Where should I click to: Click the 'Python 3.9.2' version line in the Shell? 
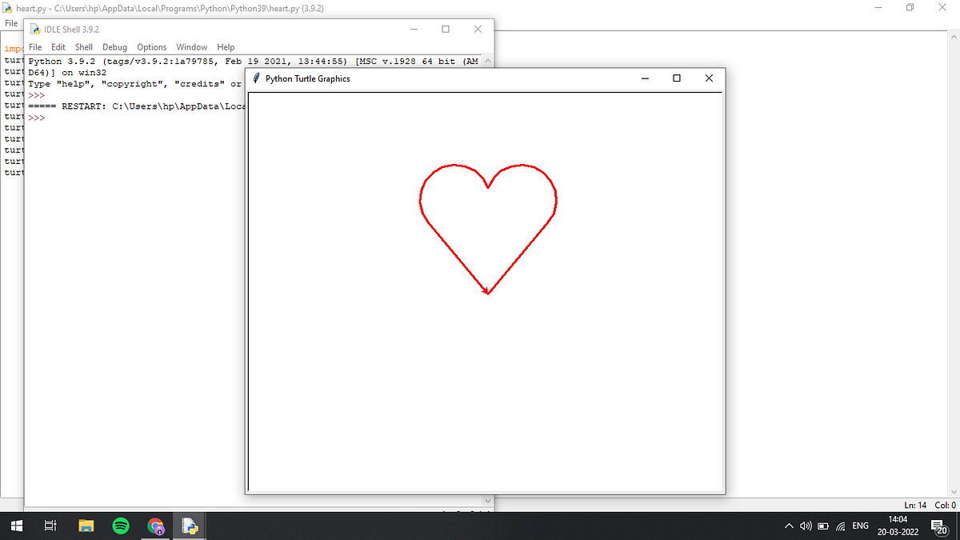254,61
